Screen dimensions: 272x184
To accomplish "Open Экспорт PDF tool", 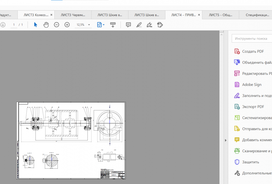I will point(253,107).
